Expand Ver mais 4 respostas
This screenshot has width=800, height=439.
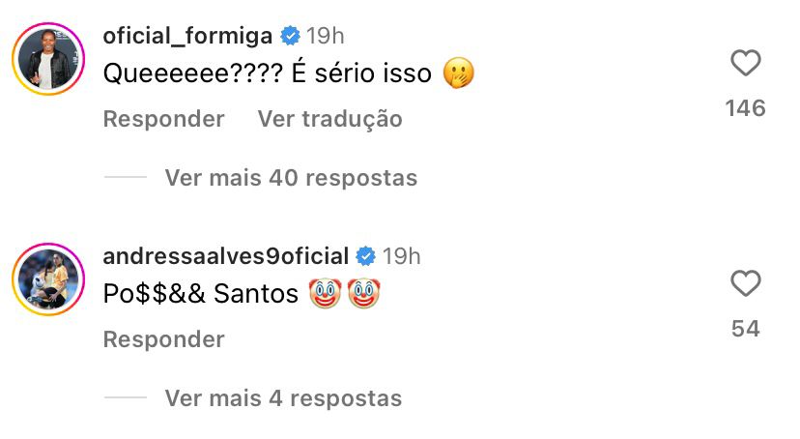click(283, 397)
